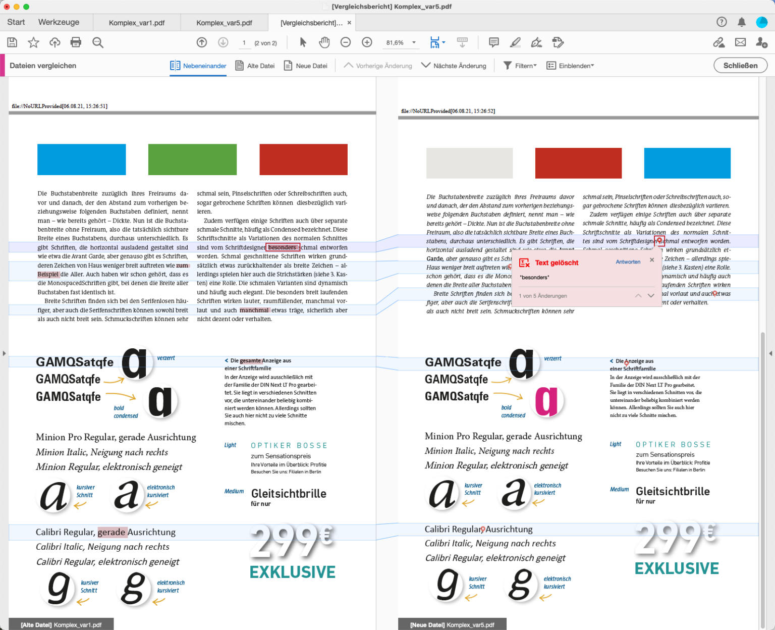Close the Text gelöscht popup
This screenshot has width=775, height=630.
point(652,260)
